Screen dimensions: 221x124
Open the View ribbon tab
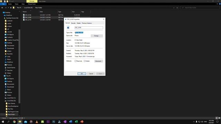click(x=23, y=4)
